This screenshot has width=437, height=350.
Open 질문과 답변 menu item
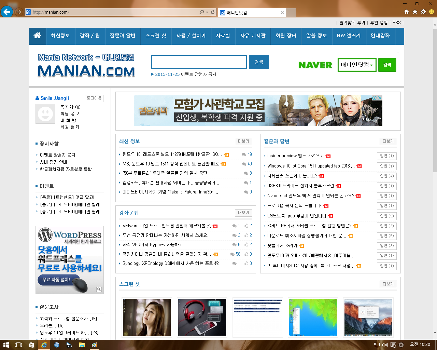click(x=123, y=36)
